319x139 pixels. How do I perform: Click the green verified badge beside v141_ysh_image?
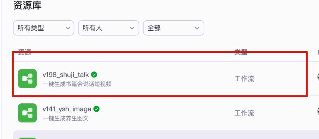click(x=96, y=109)
